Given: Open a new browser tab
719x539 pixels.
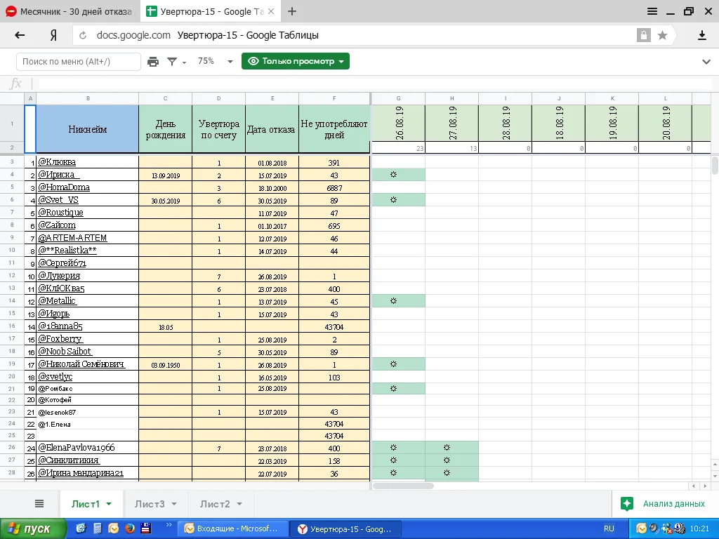Looking at the screenshot, I should point(292,11).
